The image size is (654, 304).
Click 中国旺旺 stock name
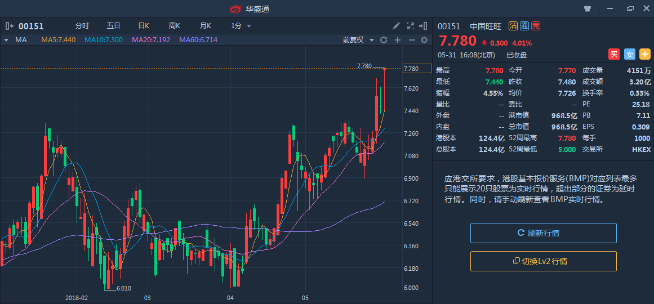pos(486,26)
